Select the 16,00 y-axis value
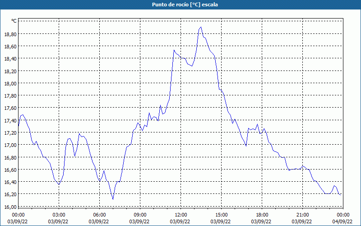This screenshot has height=226, width=361. tap(10, 207)
